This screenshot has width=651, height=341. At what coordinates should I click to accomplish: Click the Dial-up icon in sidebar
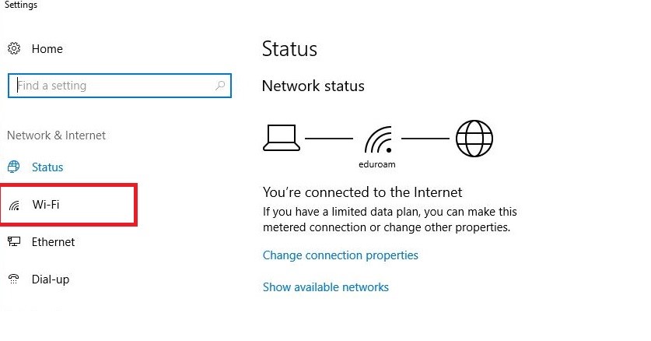14,279
